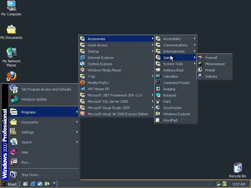The image size is (251, 188).
Task: Click the Accessories entry in Programs
Action: 116,39
